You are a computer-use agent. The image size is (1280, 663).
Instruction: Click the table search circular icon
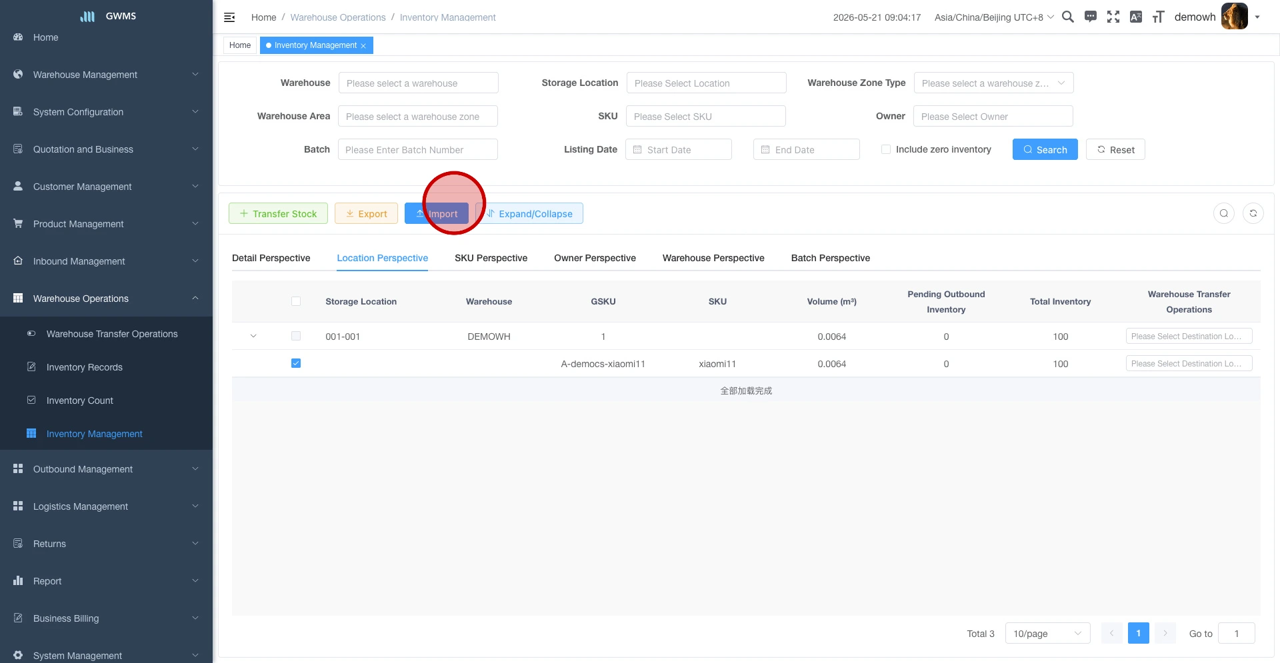(1224, 213)
